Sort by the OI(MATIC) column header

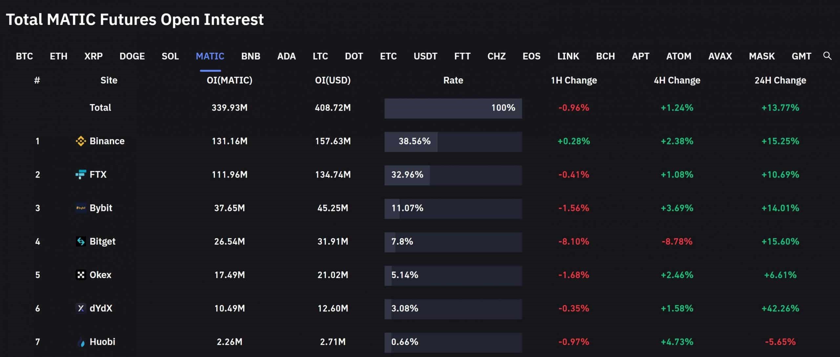(229, 80)
